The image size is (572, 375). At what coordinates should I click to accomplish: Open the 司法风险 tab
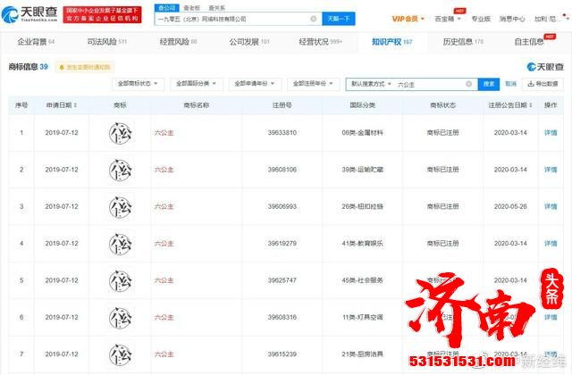pos(107,42)
